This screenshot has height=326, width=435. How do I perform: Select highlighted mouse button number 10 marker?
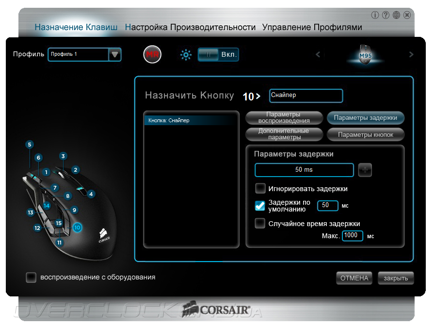point(77,228)
